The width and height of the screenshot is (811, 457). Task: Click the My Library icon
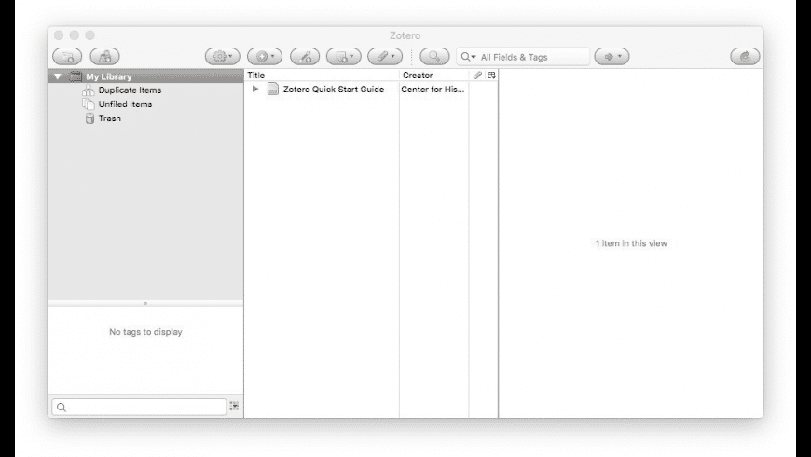point(76,76)
